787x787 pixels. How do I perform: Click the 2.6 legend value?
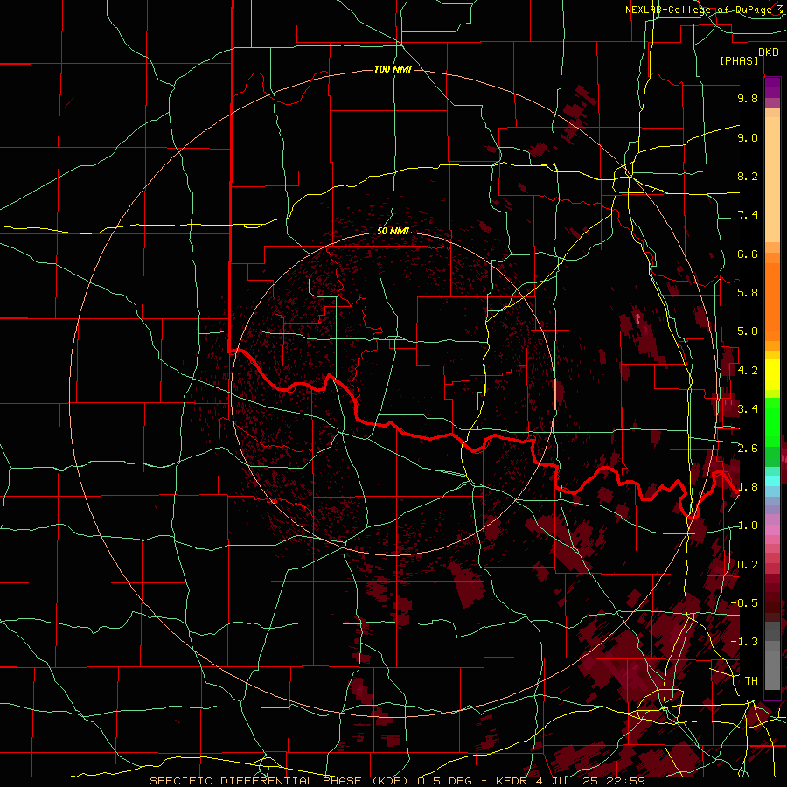click(x=748, y=449)
